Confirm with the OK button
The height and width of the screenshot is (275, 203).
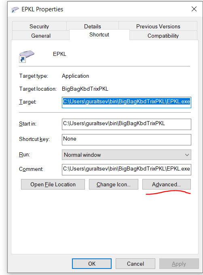(x=92, y=264)
